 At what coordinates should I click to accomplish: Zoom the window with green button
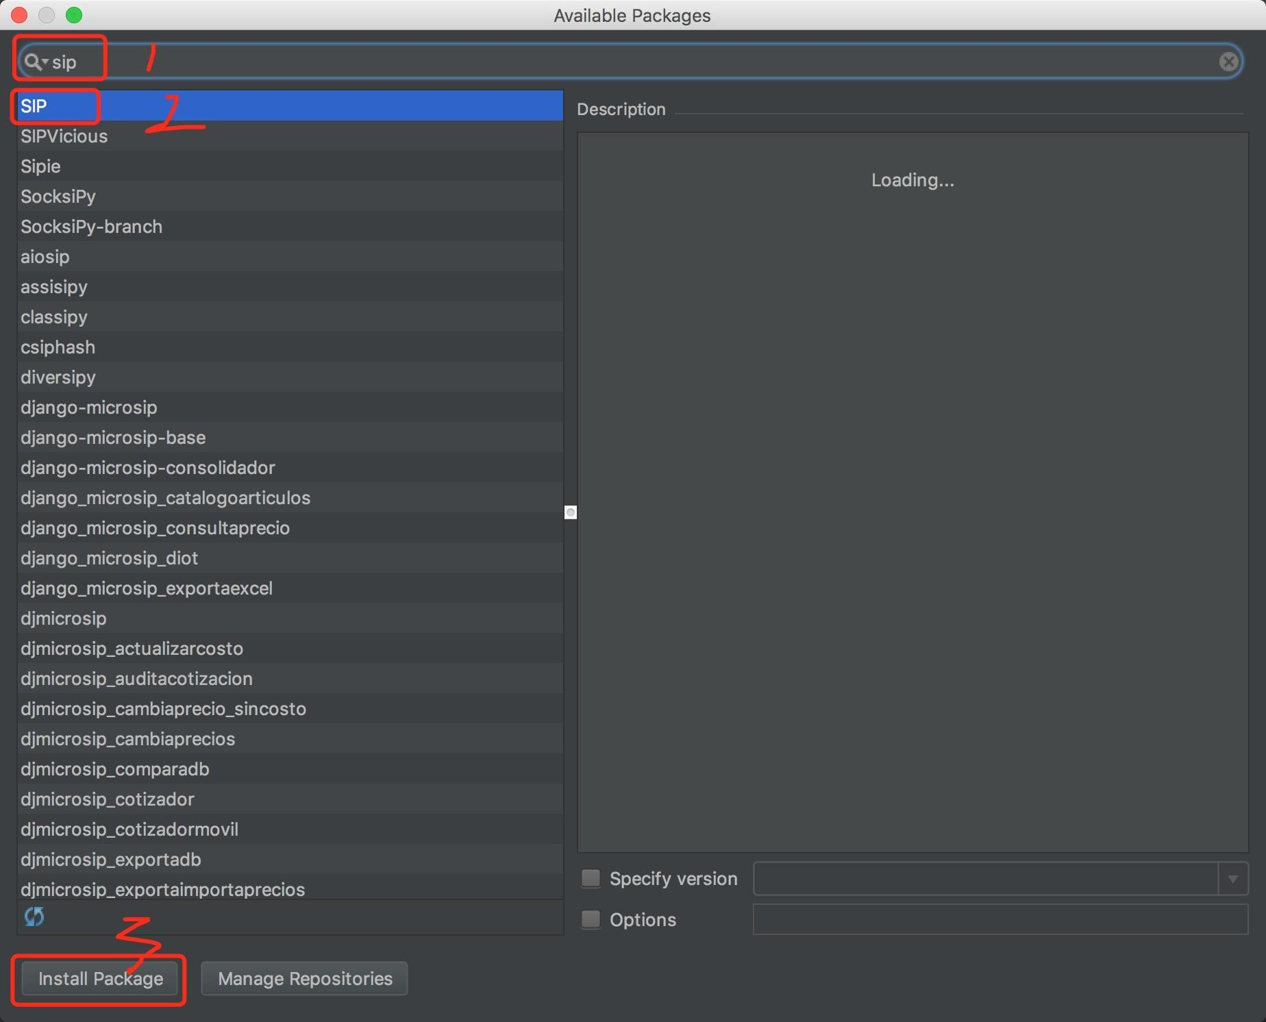[x=74, y=15]
